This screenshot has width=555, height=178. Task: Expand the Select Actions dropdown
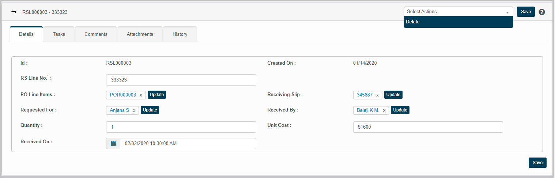(x=458, y=12)
